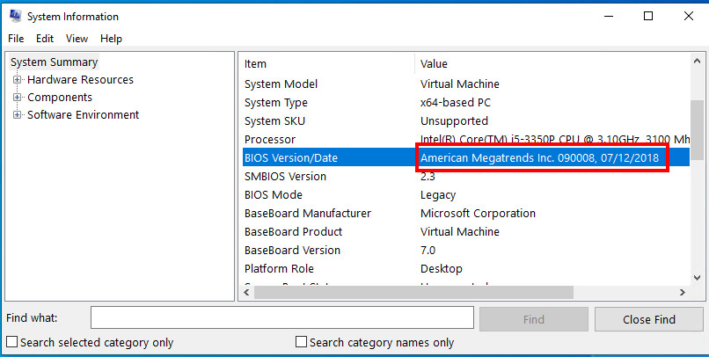The height and width of the screenshot is (357, 709).
Task: Expand the Software Environment tree node
Action: [17, 115]
